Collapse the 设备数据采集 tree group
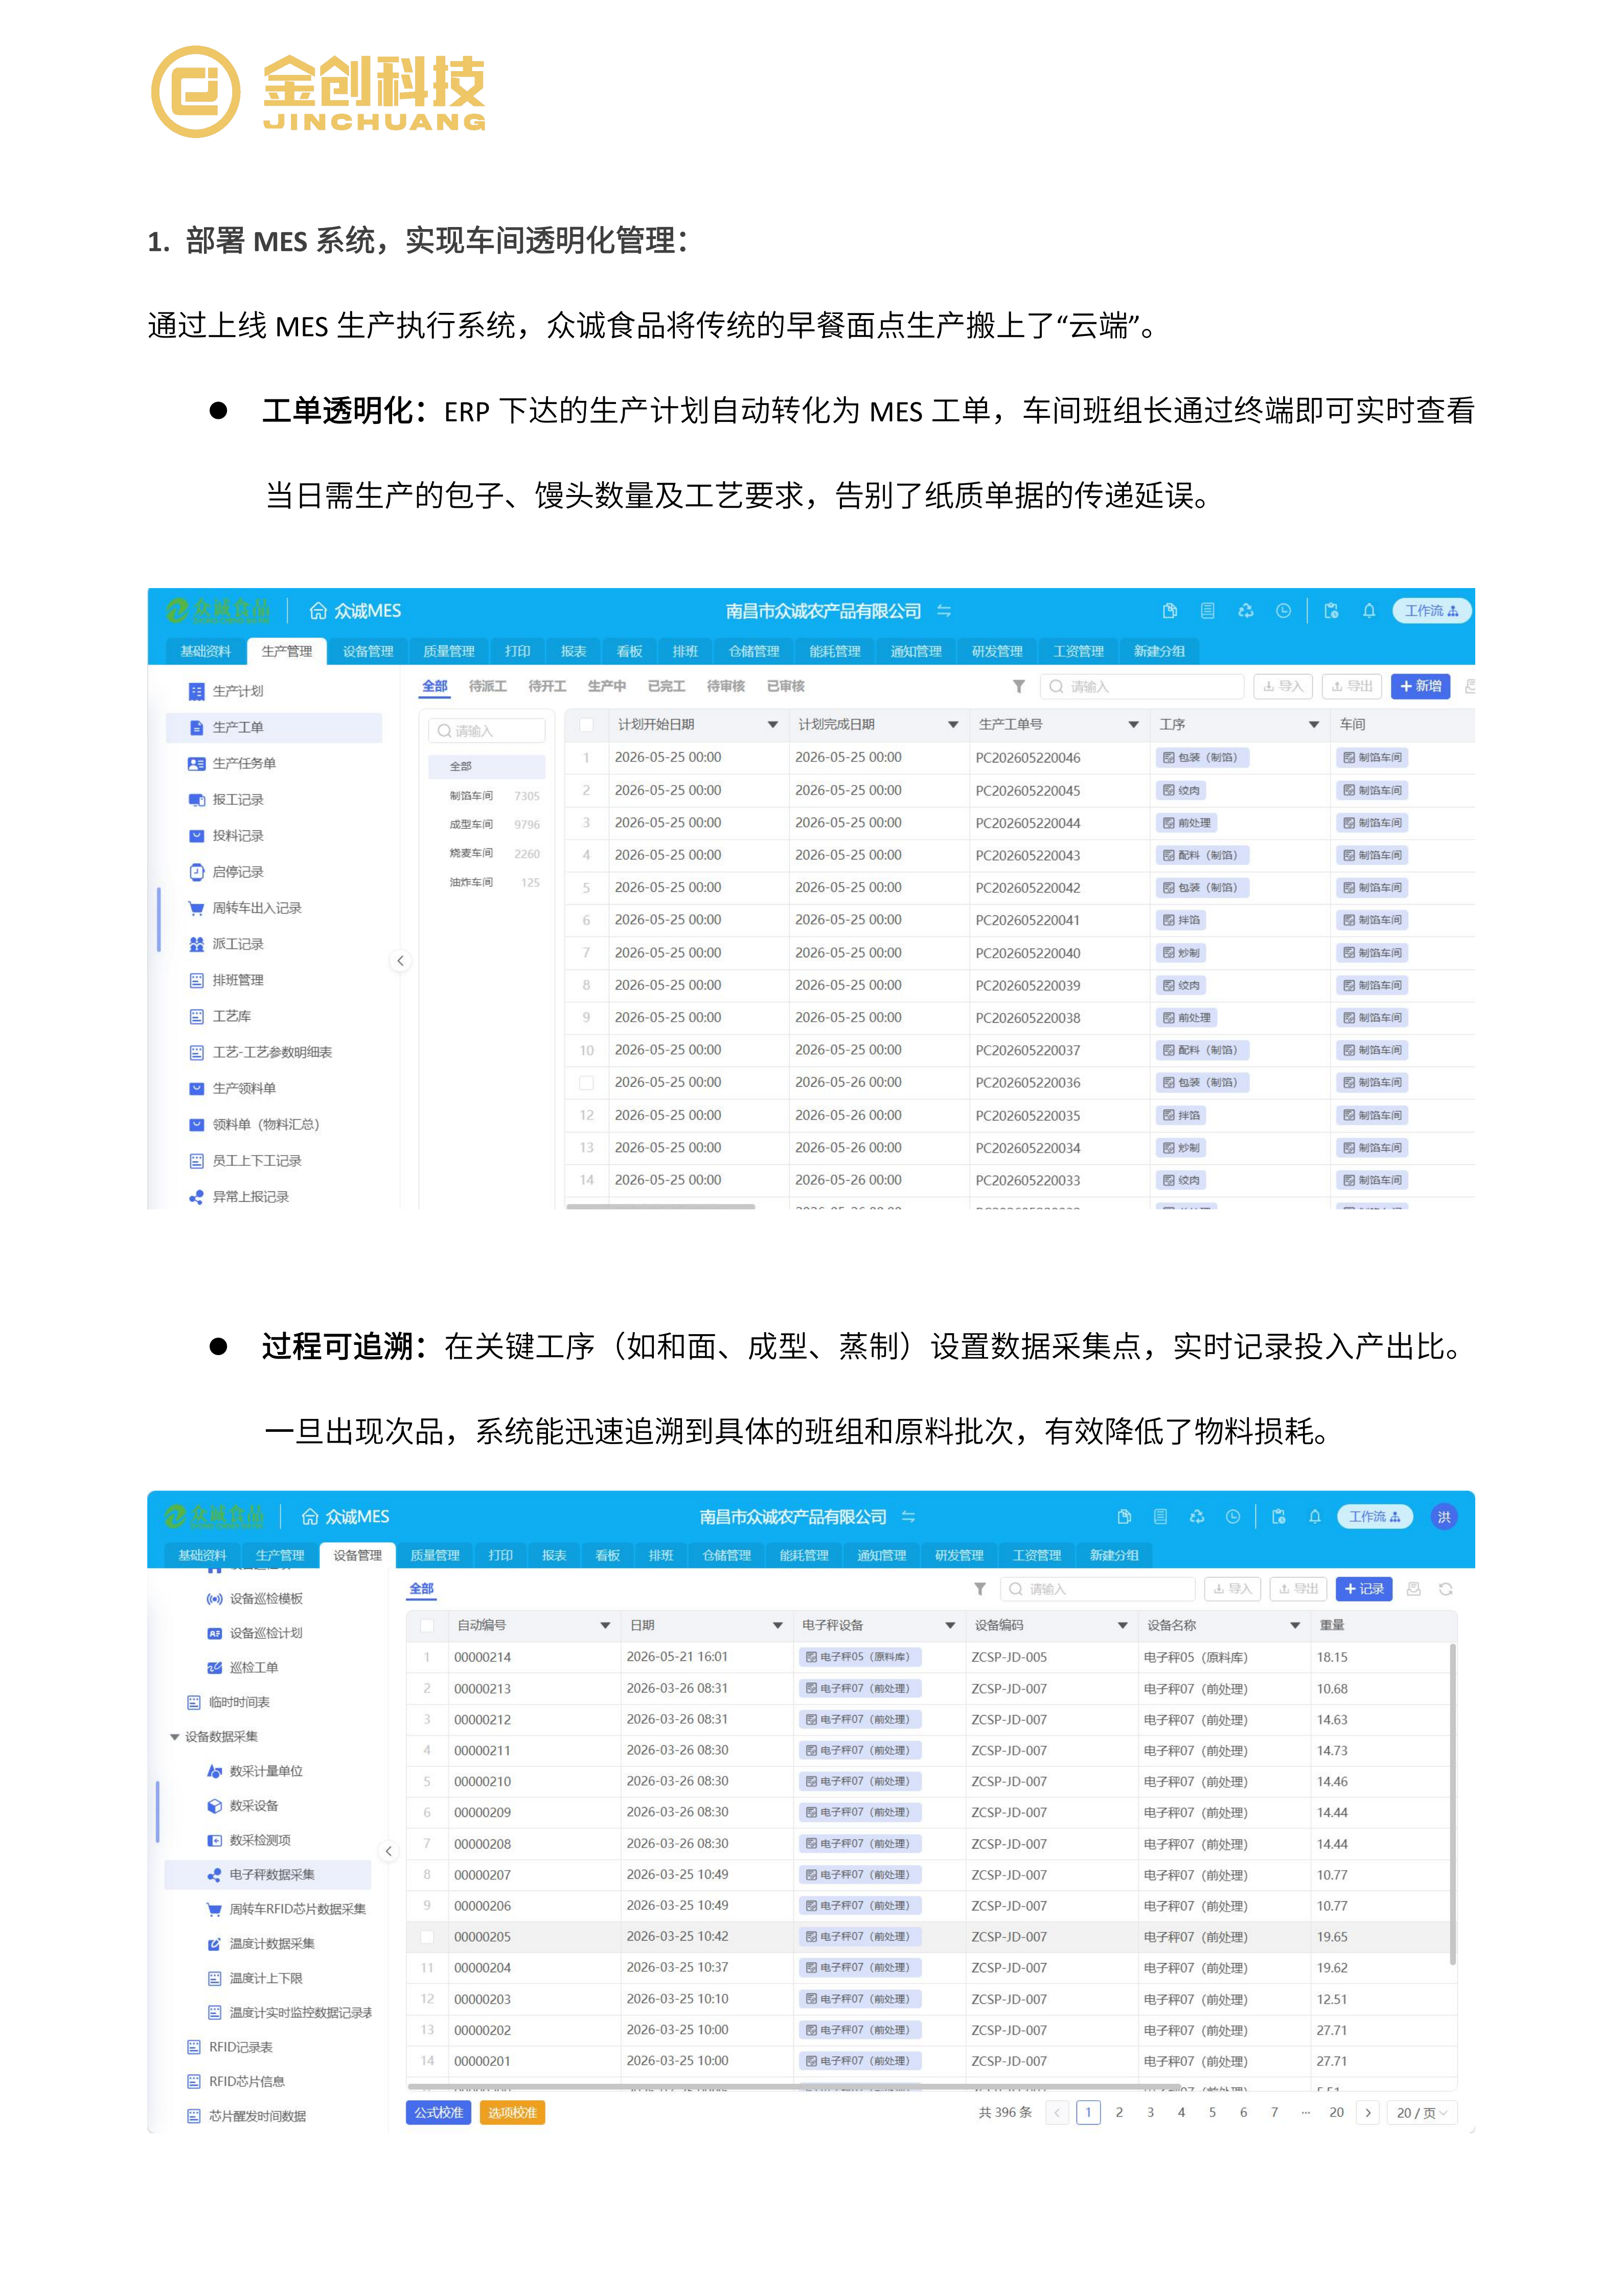Image resolution: width=1623 pixels, height=2296 pixels. (x=175, y=1736)
